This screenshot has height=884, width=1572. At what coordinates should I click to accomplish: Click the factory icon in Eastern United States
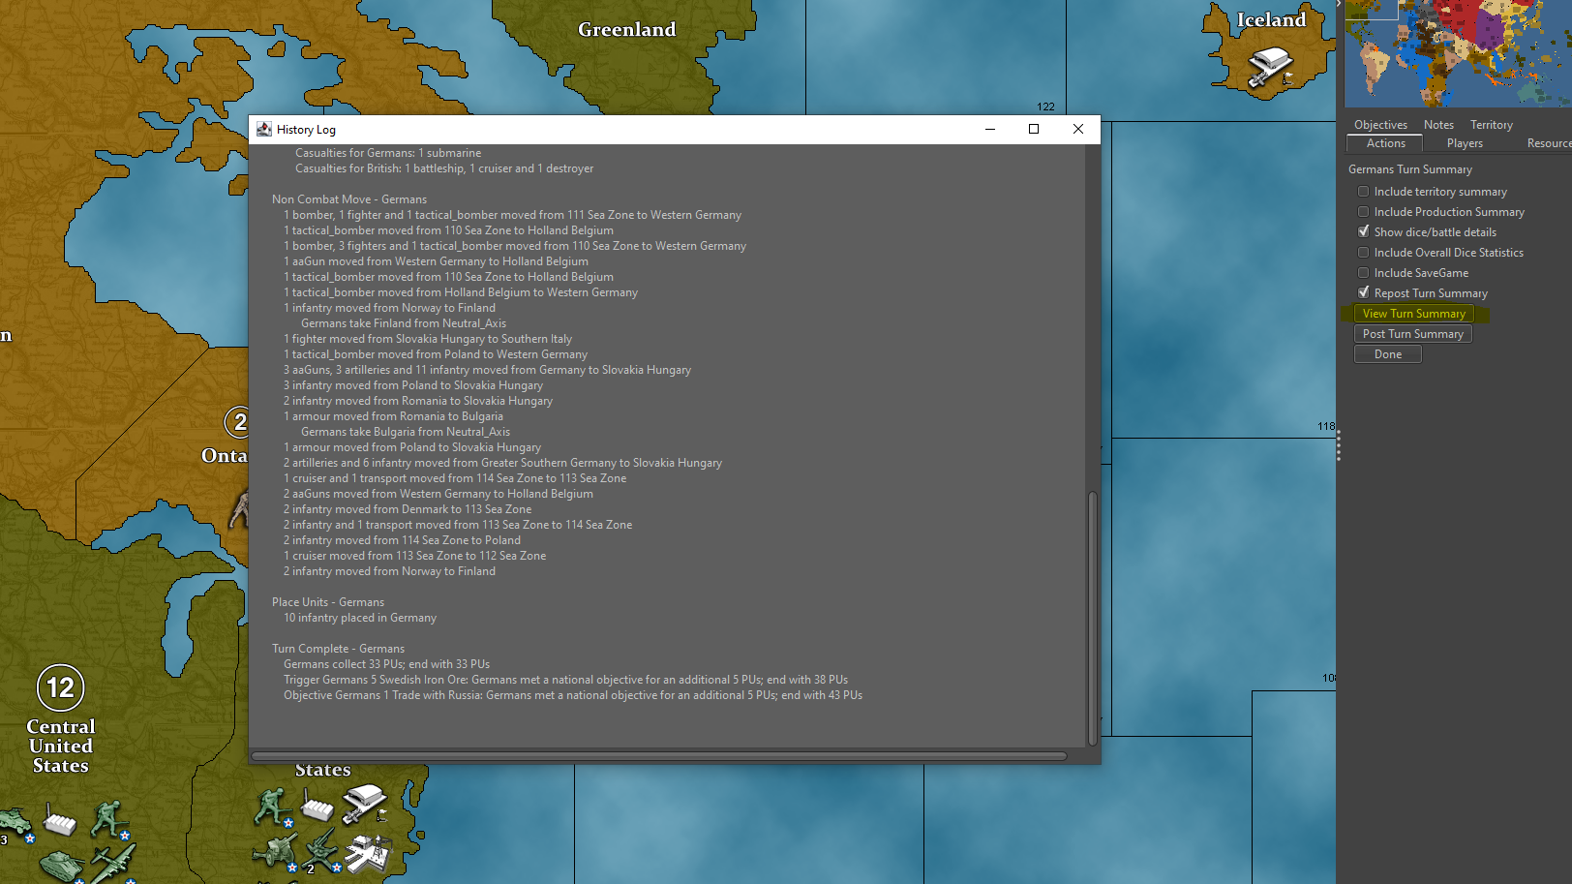click(317, 806)
